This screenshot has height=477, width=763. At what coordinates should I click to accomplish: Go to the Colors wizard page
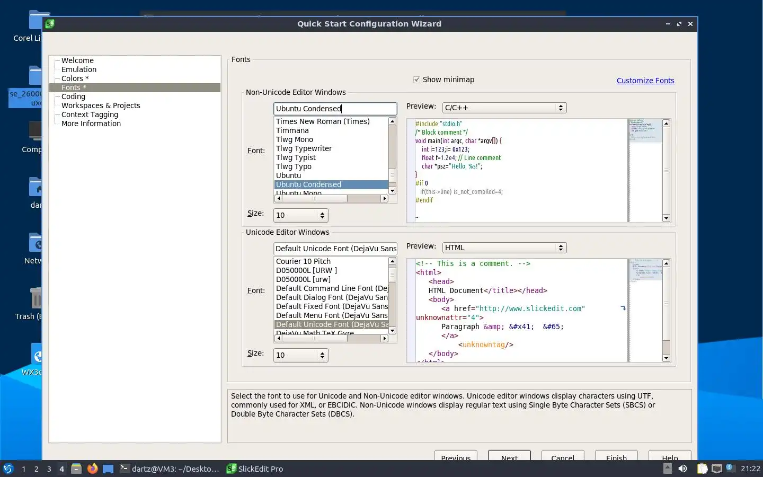pos(75,78)
